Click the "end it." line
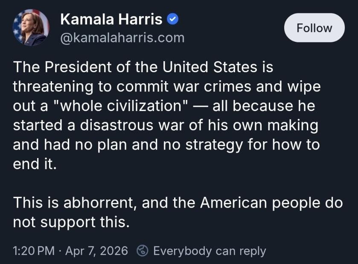This screenshot has width=358, height=264. click(35, 164)
